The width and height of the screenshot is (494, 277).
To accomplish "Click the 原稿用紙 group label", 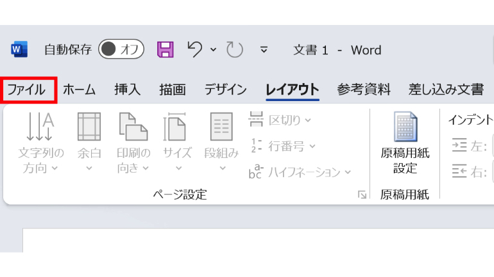I will [x=405, y=194].
